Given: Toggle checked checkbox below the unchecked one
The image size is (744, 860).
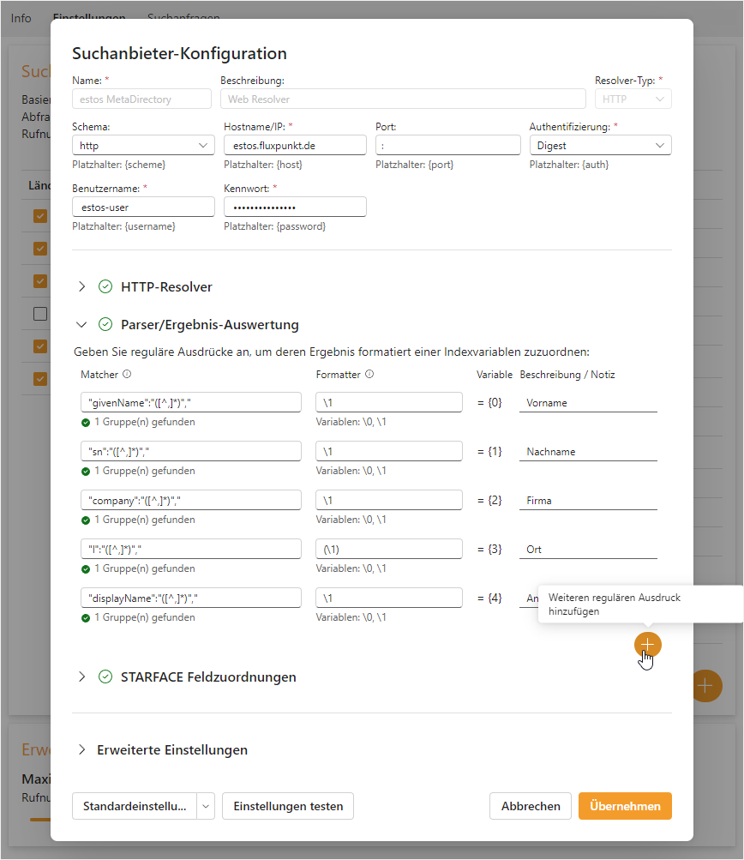Looking at the screenshot, I should point(40,346).
